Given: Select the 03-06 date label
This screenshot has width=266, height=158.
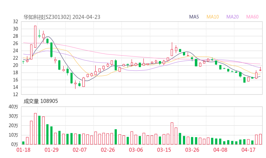Looking at the screenshot, I should tap(136, 150).
